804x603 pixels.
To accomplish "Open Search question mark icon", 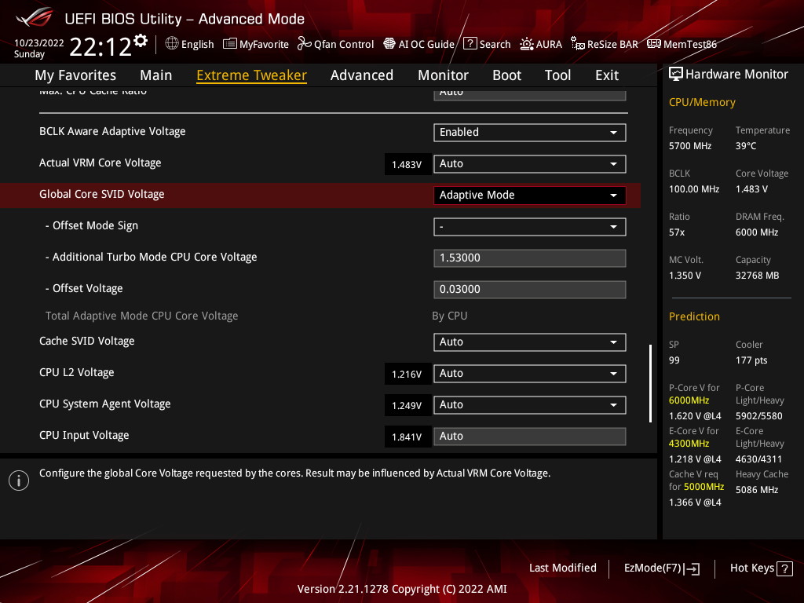I will 470,44.
